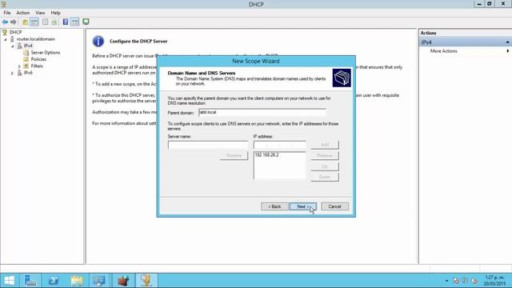This screenshot has width=512, height=288.
Task: Show hidden tray icons arrow
Action: pyautogui.click(x=446, y=281)
